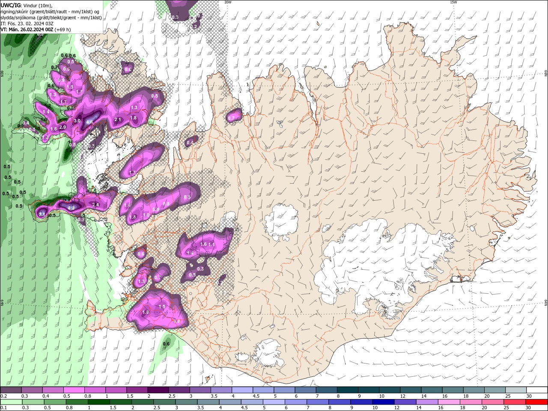Click the 'VT: Mán. 26.02.2024 00Z' valid time text

[x=27, y=30]
